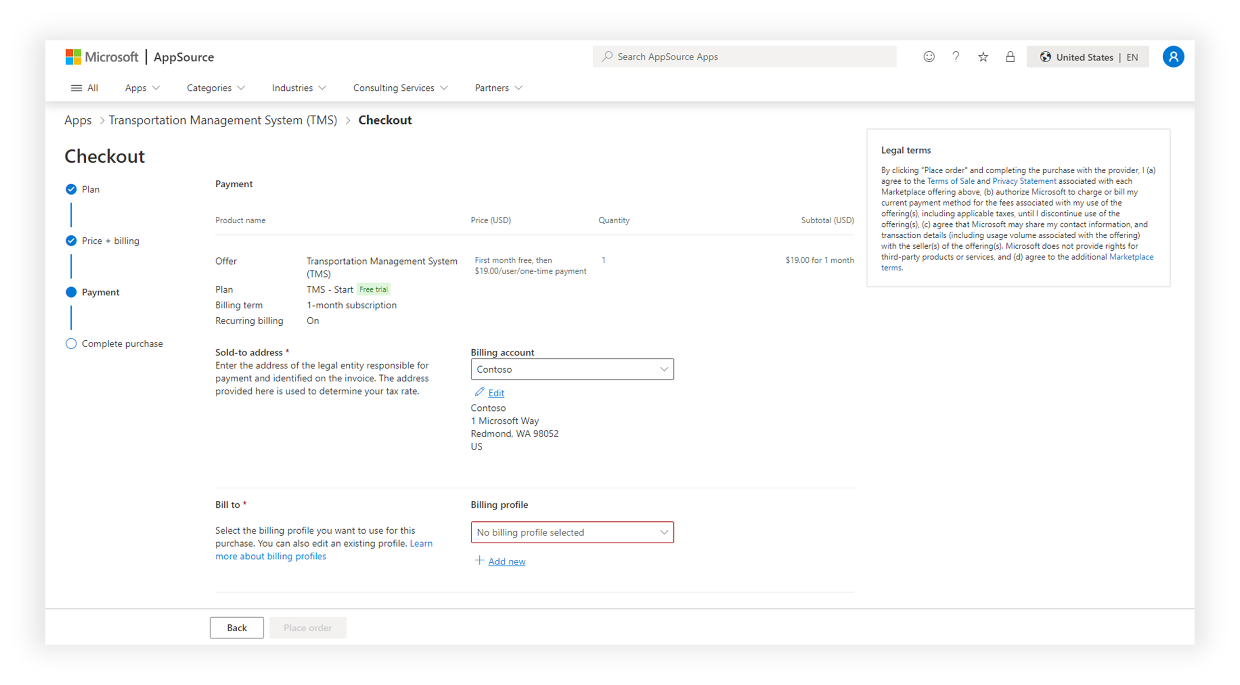The image size is (1240, 685).
Task: Click Add new billing profile link
Action: (x=506, y=562)
